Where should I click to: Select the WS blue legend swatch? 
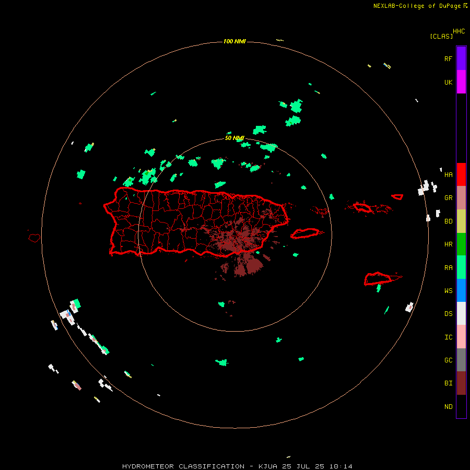tap(461, 290)
